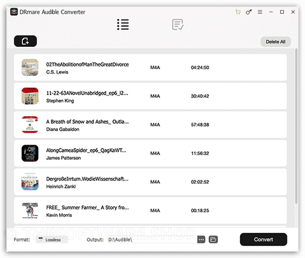Select A Breath of Snow and Ashes title
The image size is (305, 258).
87,122
